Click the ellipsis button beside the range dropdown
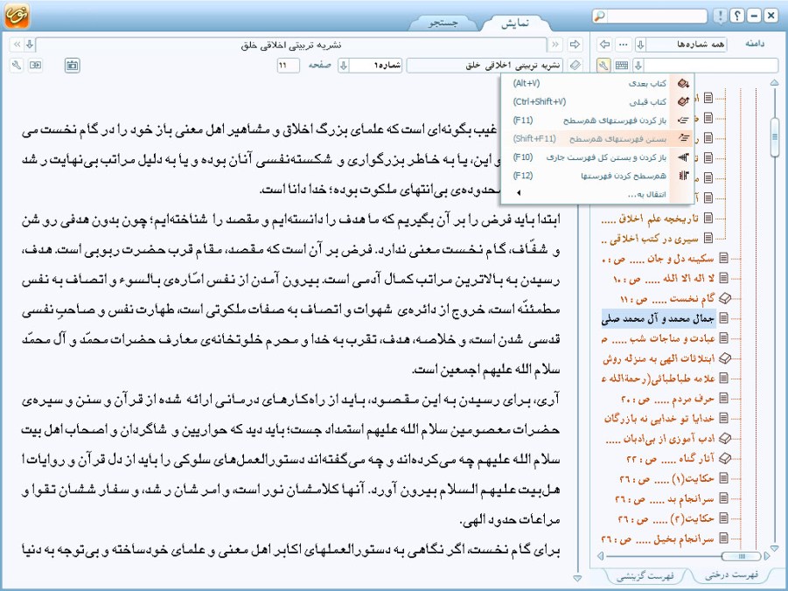The height and width of the screenshot is (591, 788). click(x=624, y=45)
